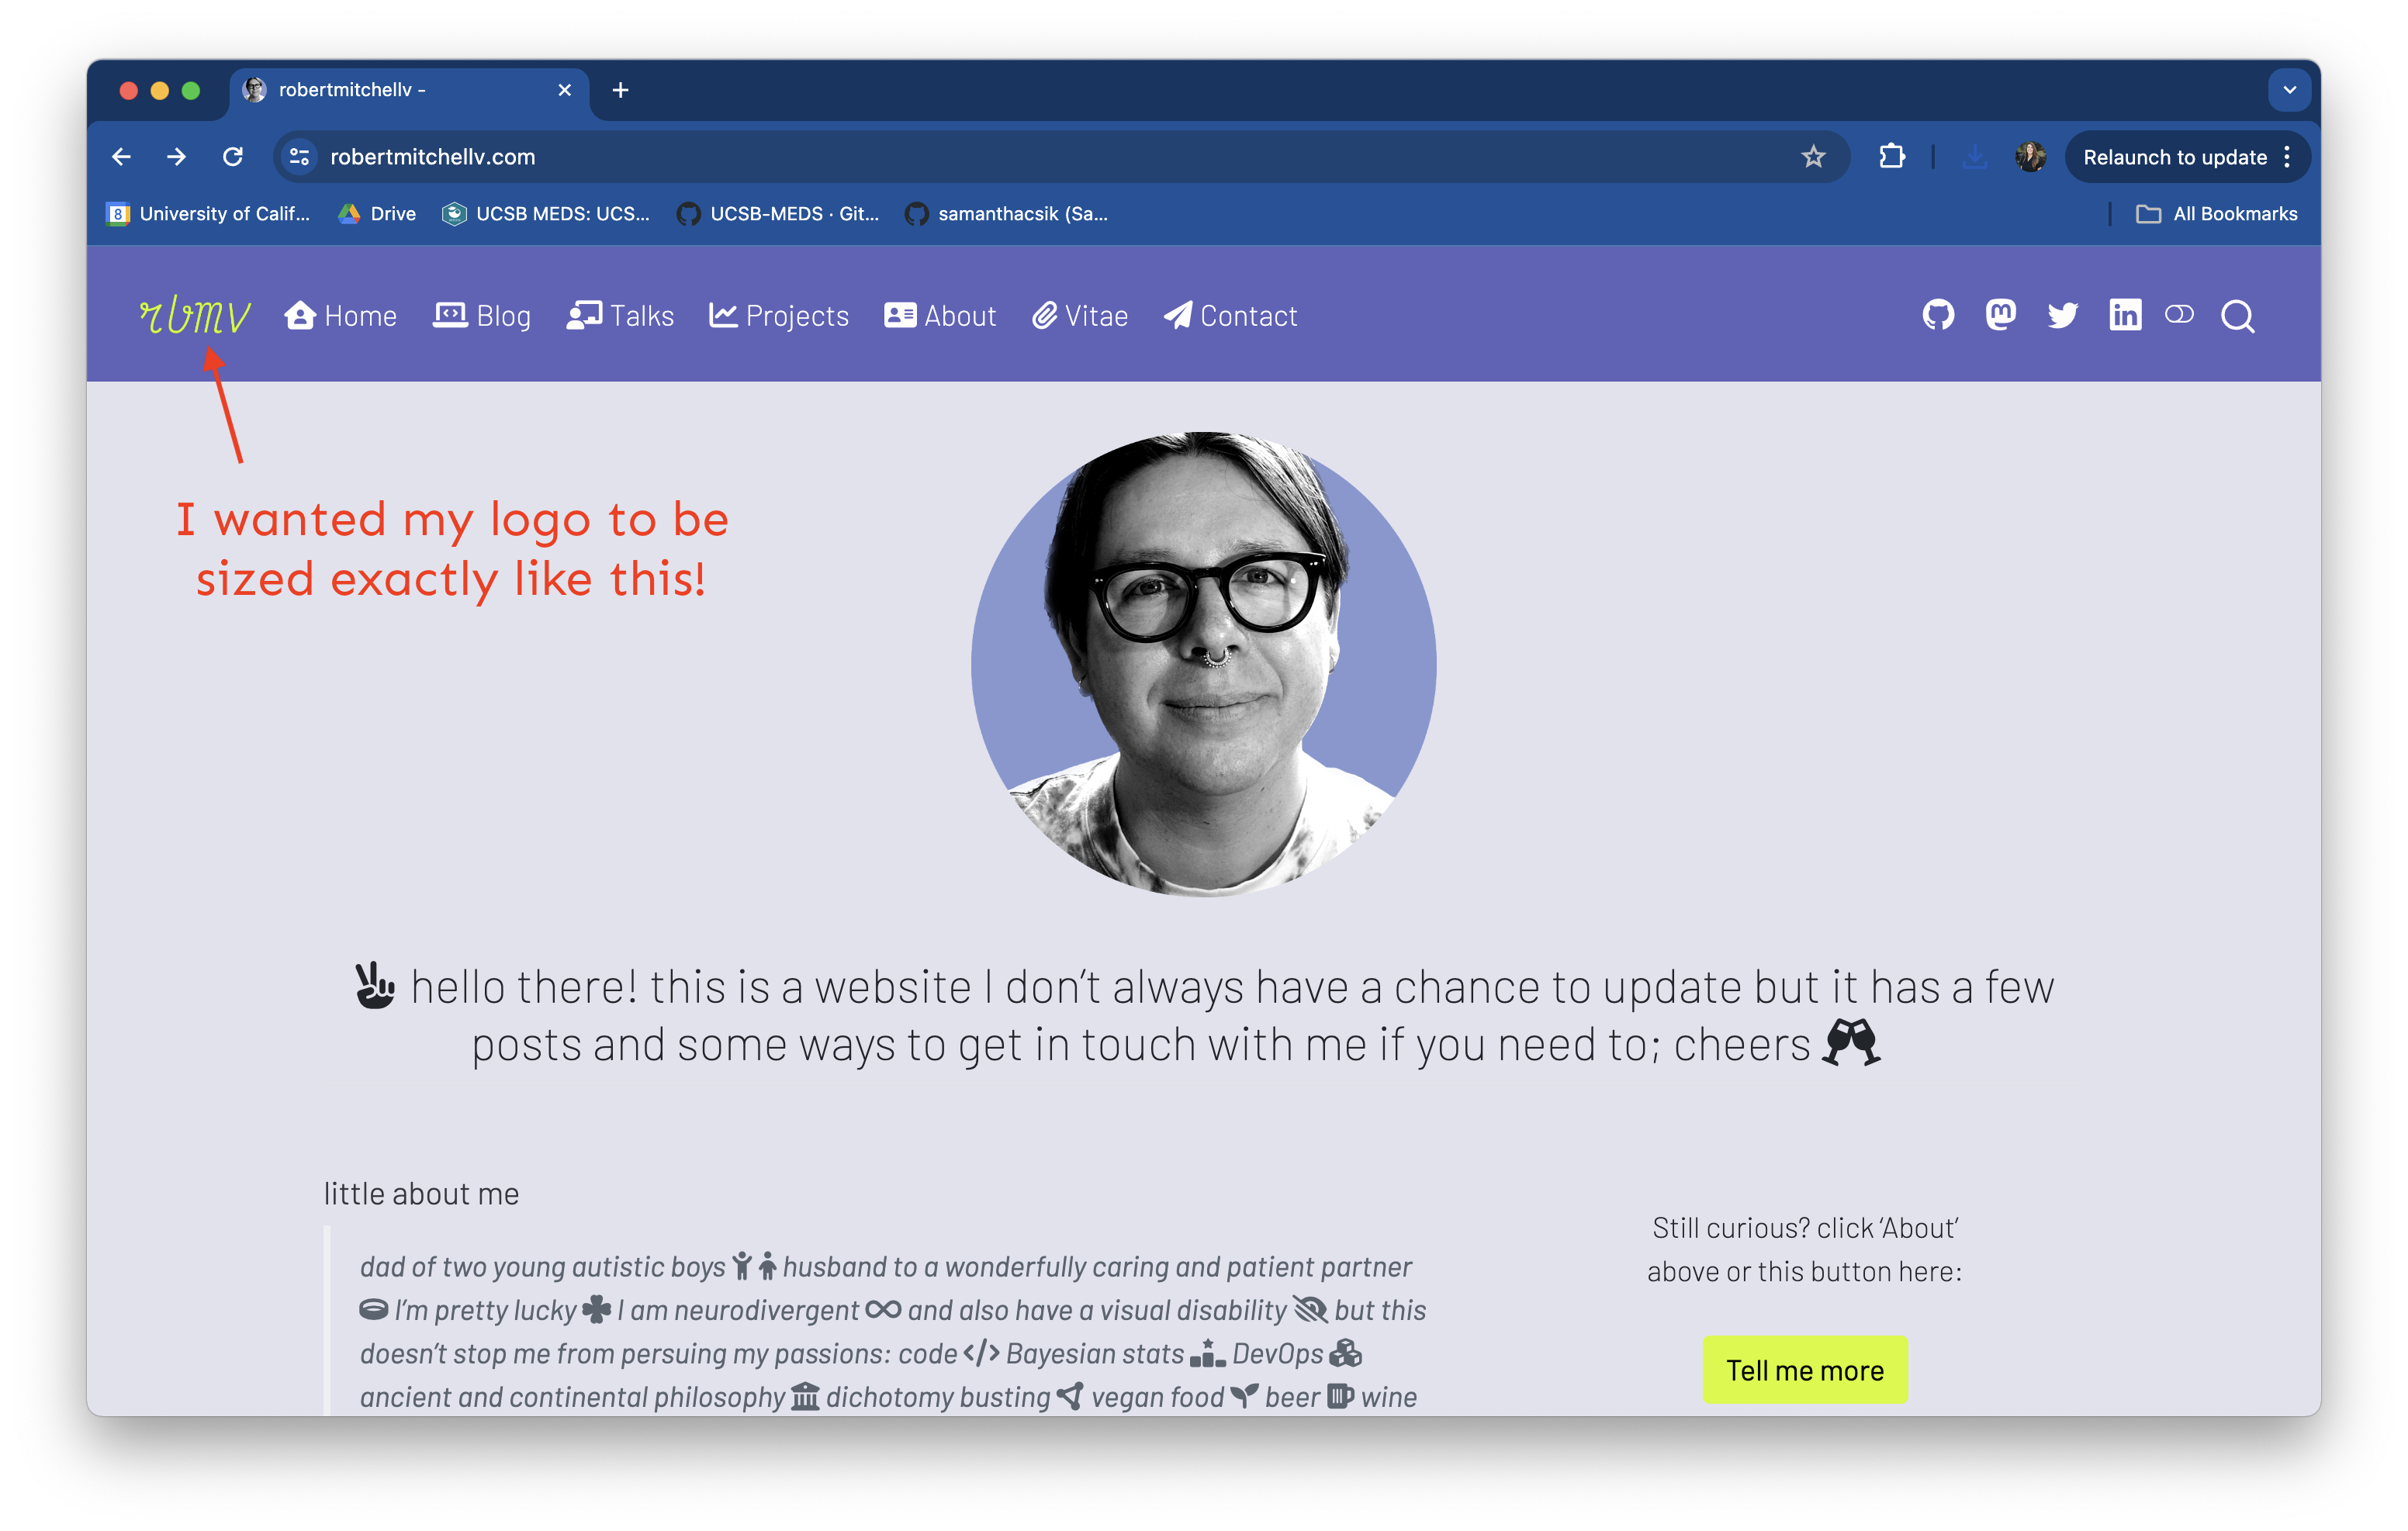
Task: Open the Chrome extensions puzzle icon
Action: tap(1891, 157)
